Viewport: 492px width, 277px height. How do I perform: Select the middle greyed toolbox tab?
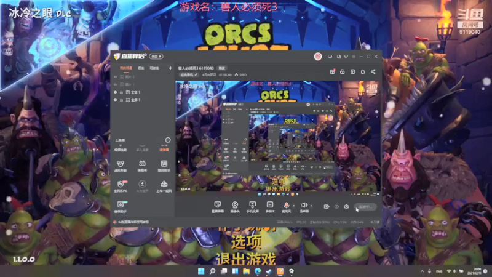point(142,150)
